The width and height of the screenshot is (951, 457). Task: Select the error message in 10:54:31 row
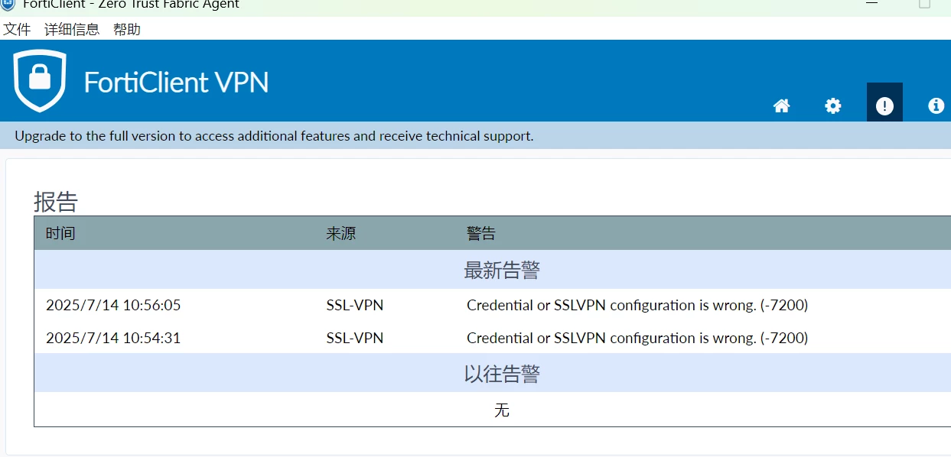[x=637, y=339]
